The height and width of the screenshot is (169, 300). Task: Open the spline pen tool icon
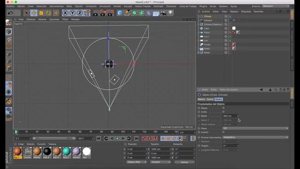(127, 13)
